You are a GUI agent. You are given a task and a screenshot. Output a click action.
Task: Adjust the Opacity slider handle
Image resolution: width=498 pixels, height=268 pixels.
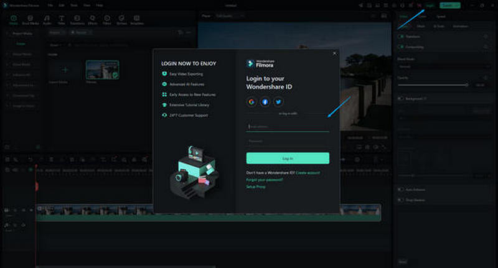coord(466,85)
